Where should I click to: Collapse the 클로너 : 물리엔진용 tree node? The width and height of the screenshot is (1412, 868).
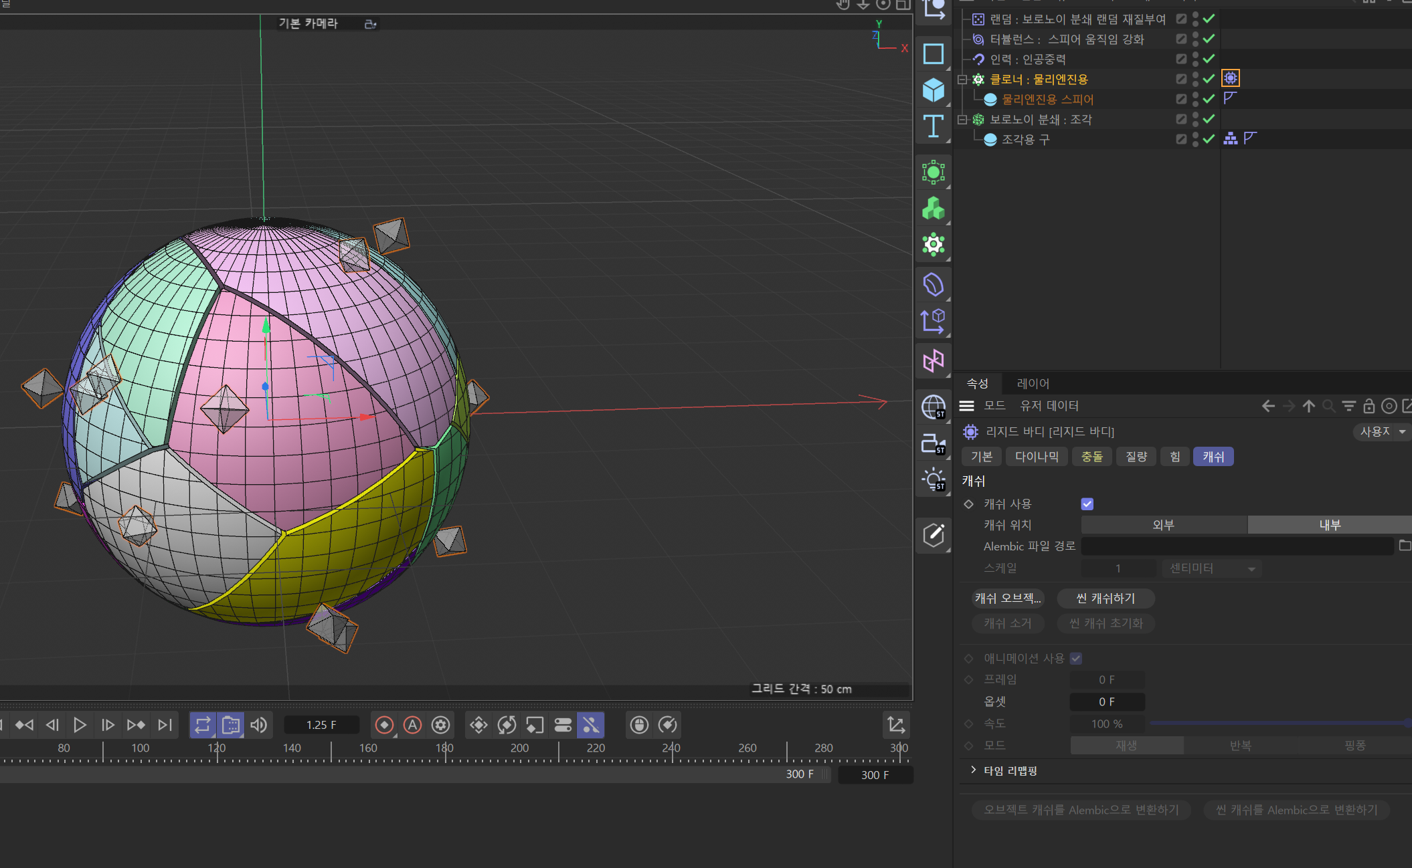click(962, 80)
